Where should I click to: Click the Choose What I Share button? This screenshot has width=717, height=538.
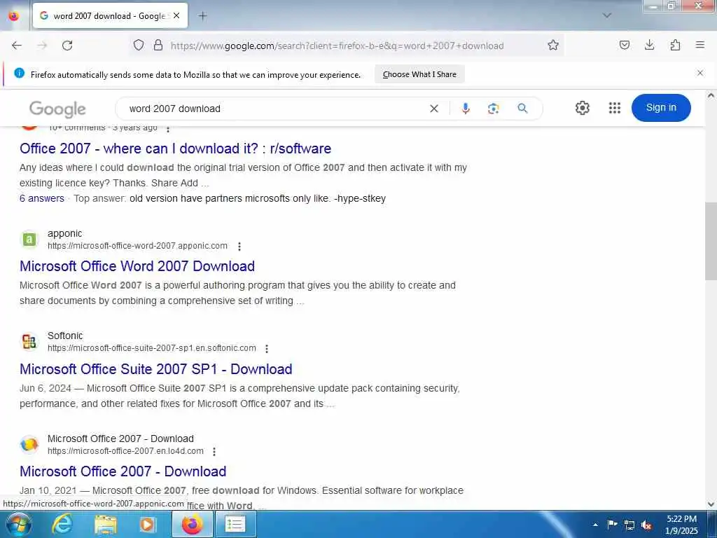[419, 74]
